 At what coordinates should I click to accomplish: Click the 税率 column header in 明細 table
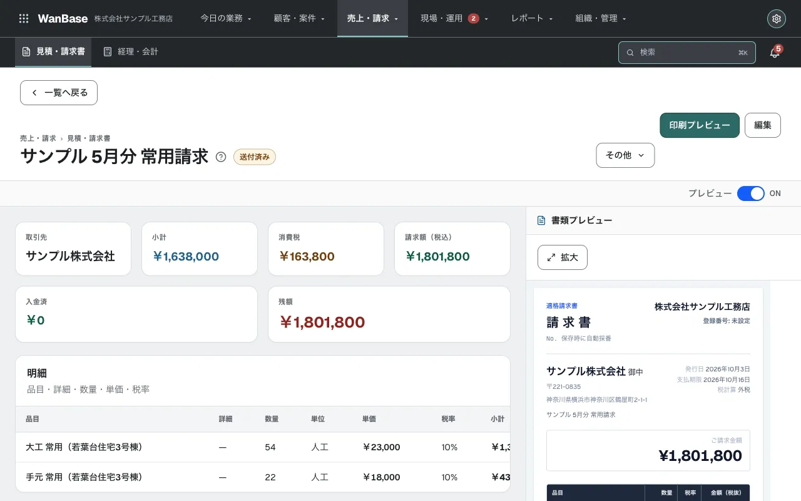tap(449, 419)
